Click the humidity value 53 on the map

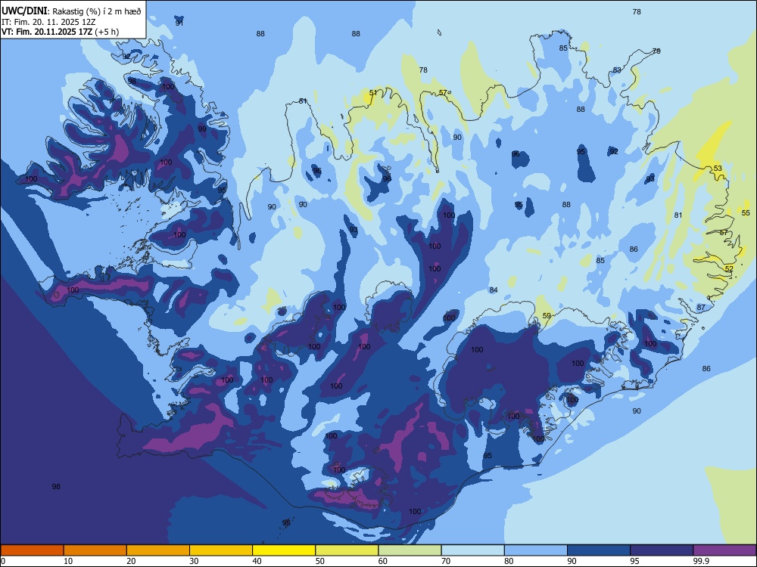click(x=718, y=169)
